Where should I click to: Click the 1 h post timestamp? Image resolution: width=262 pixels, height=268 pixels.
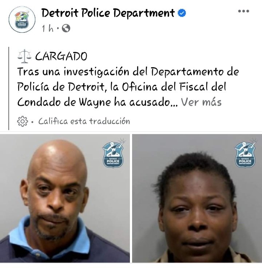48,28
